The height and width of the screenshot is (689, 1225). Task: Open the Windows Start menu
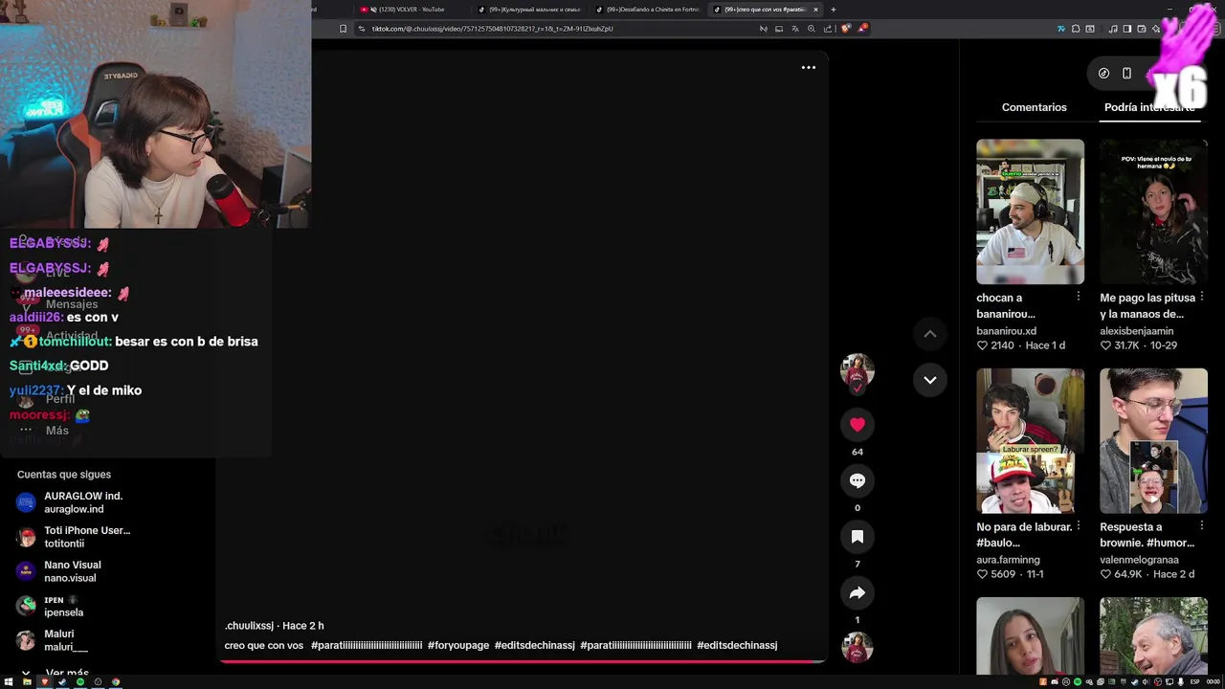click(9, 682)
